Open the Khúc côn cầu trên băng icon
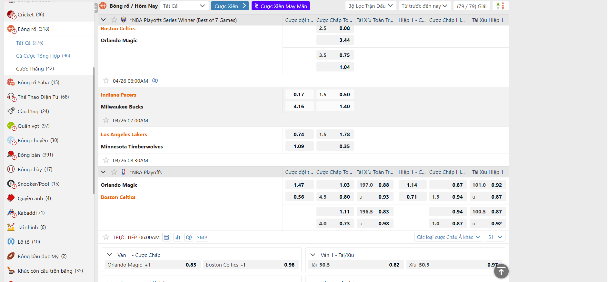This screenshot has width=608, height=282. tap(11, 271)
